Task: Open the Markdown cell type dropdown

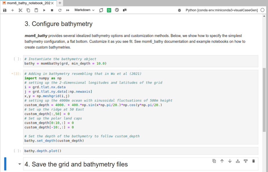Action: click(85, 10)
